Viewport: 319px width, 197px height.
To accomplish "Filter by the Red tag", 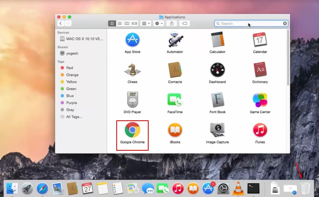I will (69, 68).
